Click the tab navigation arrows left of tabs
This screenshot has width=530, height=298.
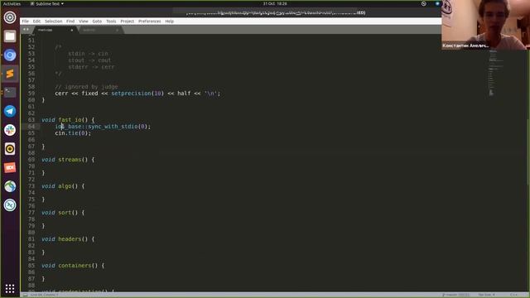point(26,30)
